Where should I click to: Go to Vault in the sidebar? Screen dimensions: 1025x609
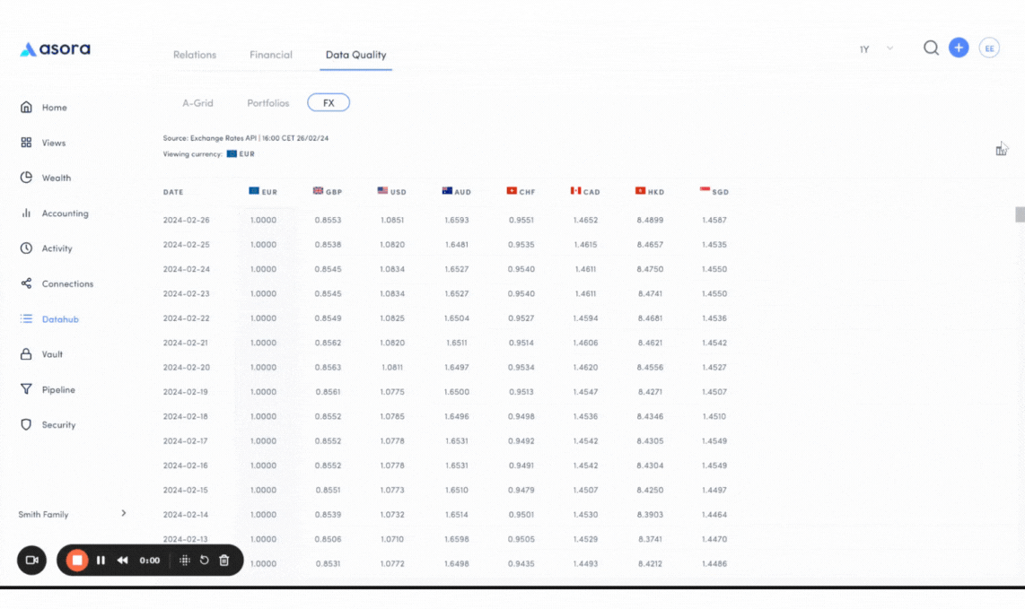pos(52,354)
